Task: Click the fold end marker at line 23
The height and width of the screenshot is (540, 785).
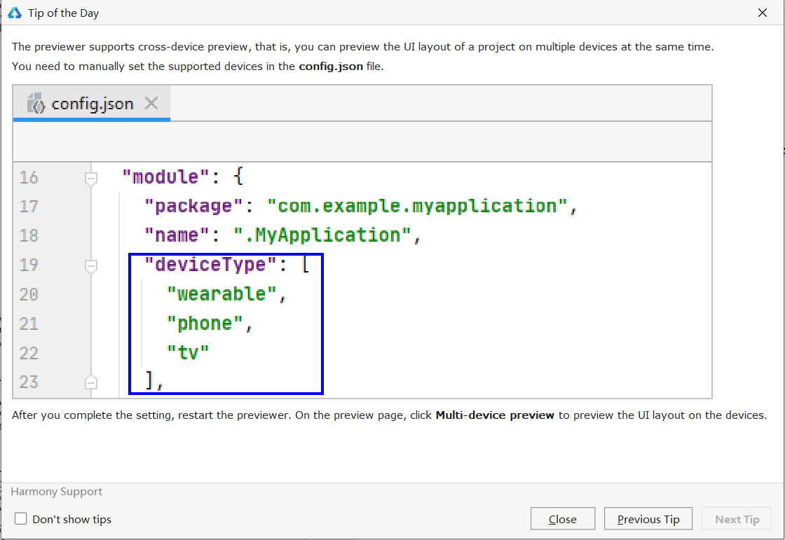Action: pyautogui.click(x=90, y=382)
